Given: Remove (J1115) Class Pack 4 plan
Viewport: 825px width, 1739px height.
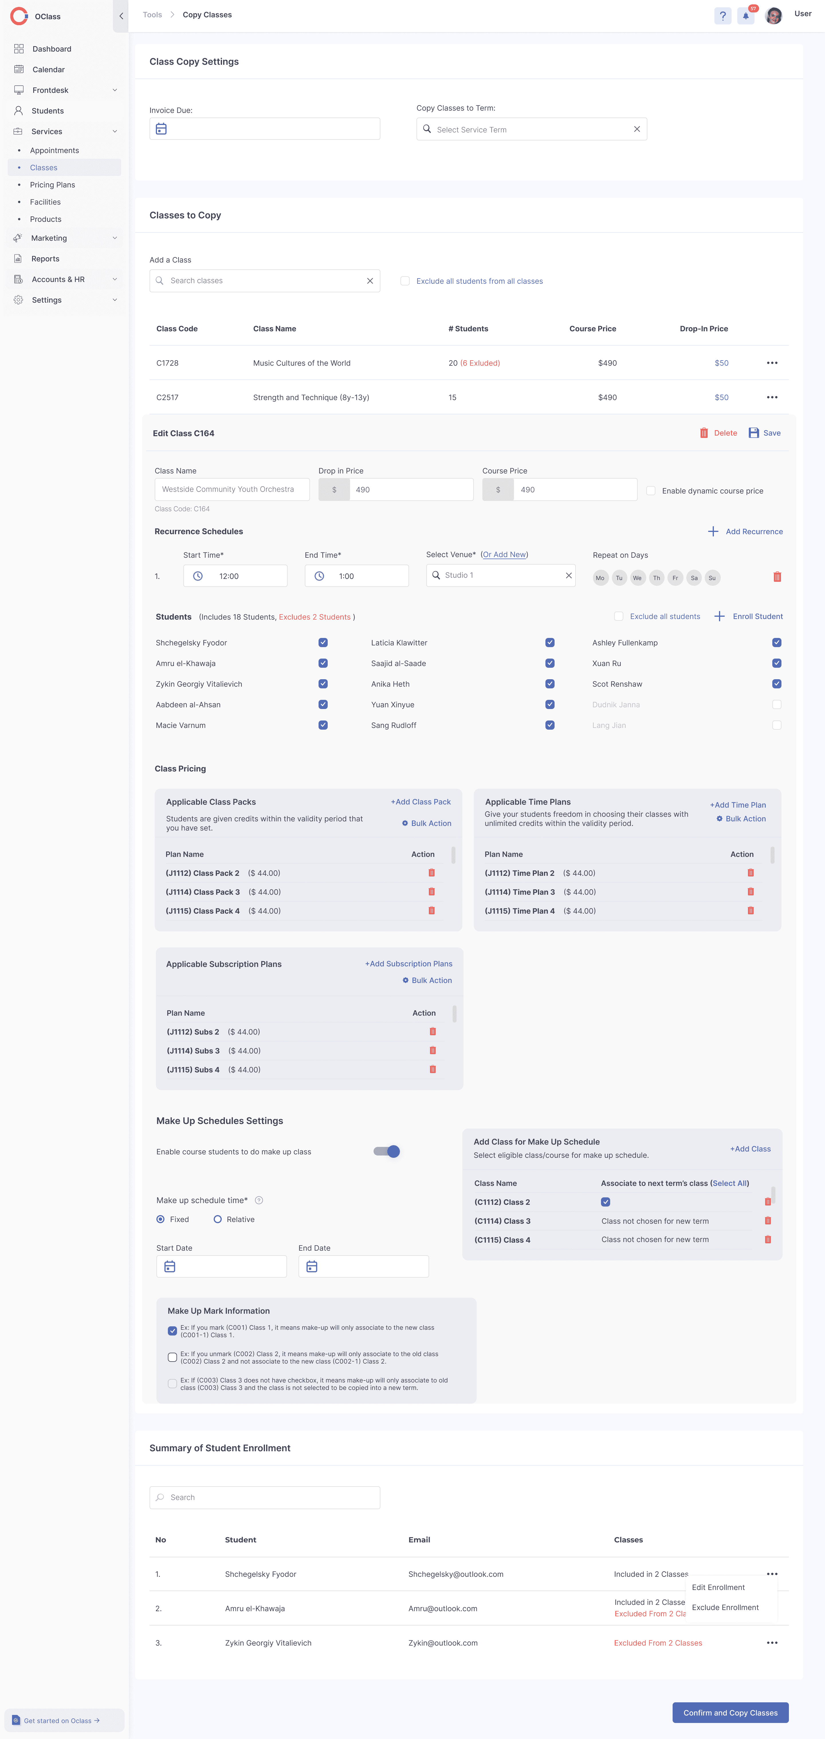Looking at the screenshot, I should tap(432, 911).
